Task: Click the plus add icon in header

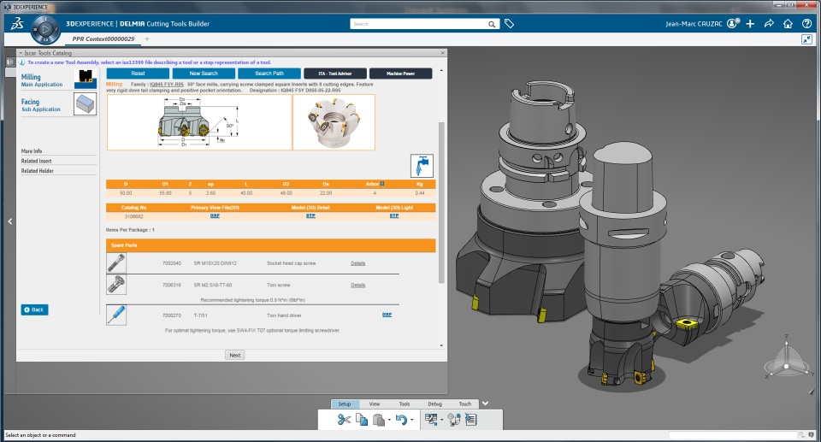Action: click(x=750, y=24)
